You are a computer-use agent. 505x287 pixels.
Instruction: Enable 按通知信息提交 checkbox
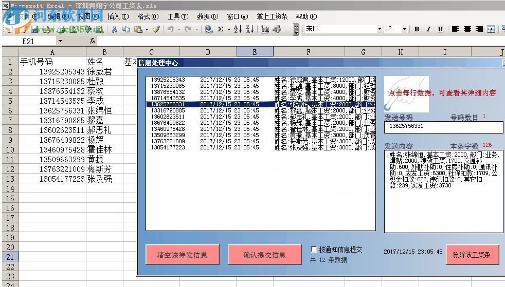314,250
